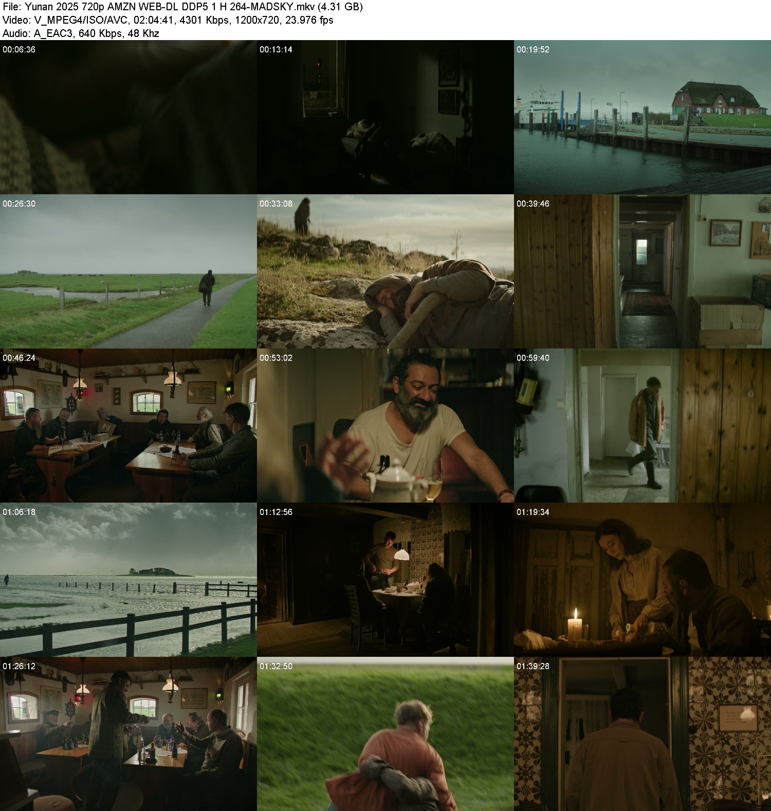Image resolution: width=771 pixels, height=811 pixels.
Task: Click the file name line 'Yunan 2025 720p AMZN WEB-DL'
Action: (x=182, y=7)
